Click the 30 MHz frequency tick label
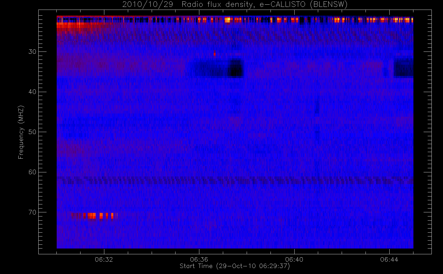The image size is (443, 274). point(32,52)
